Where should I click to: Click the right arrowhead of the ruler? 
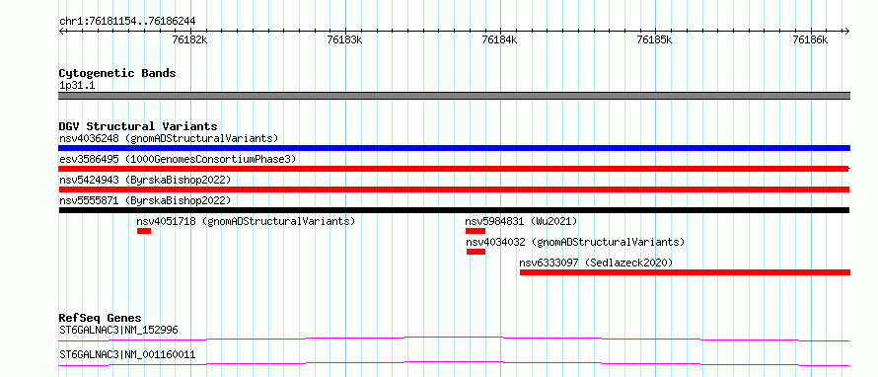pos(847,31)
